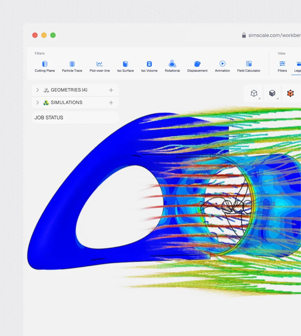Minimize window with yellow button
The image size is (301, 336).
point(44,35)
